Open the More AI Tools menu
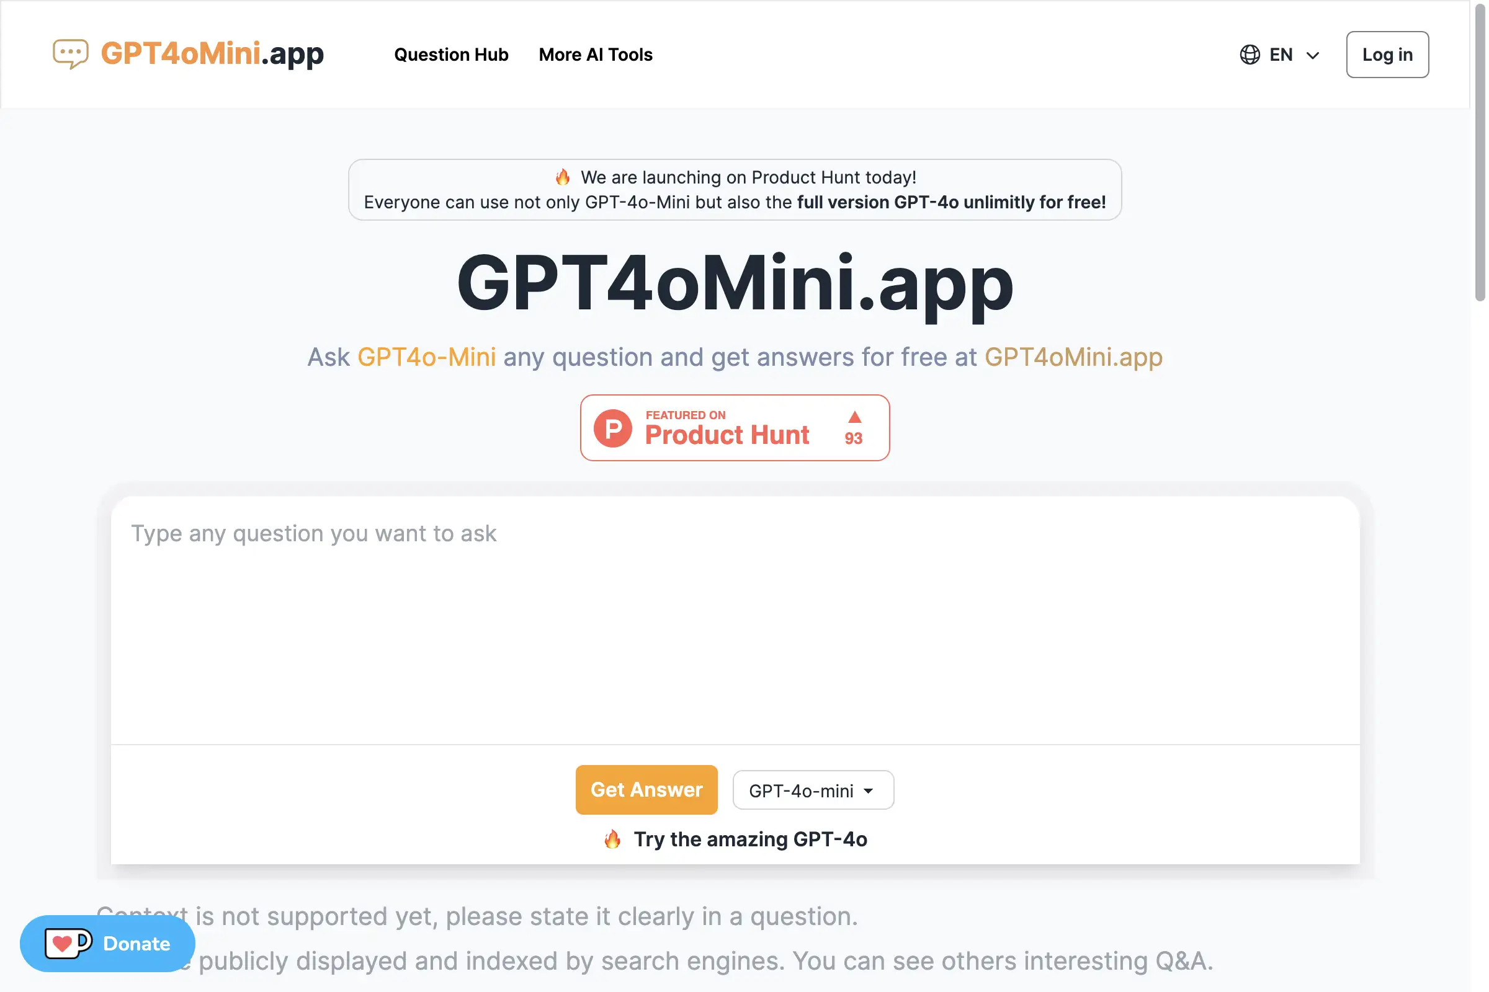The image size is (1489, 992). click(x=595, y=55)
